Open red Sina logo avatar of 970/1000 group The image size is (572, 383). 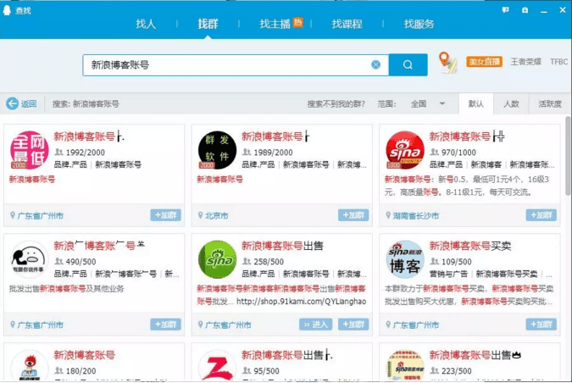(405, 150)
